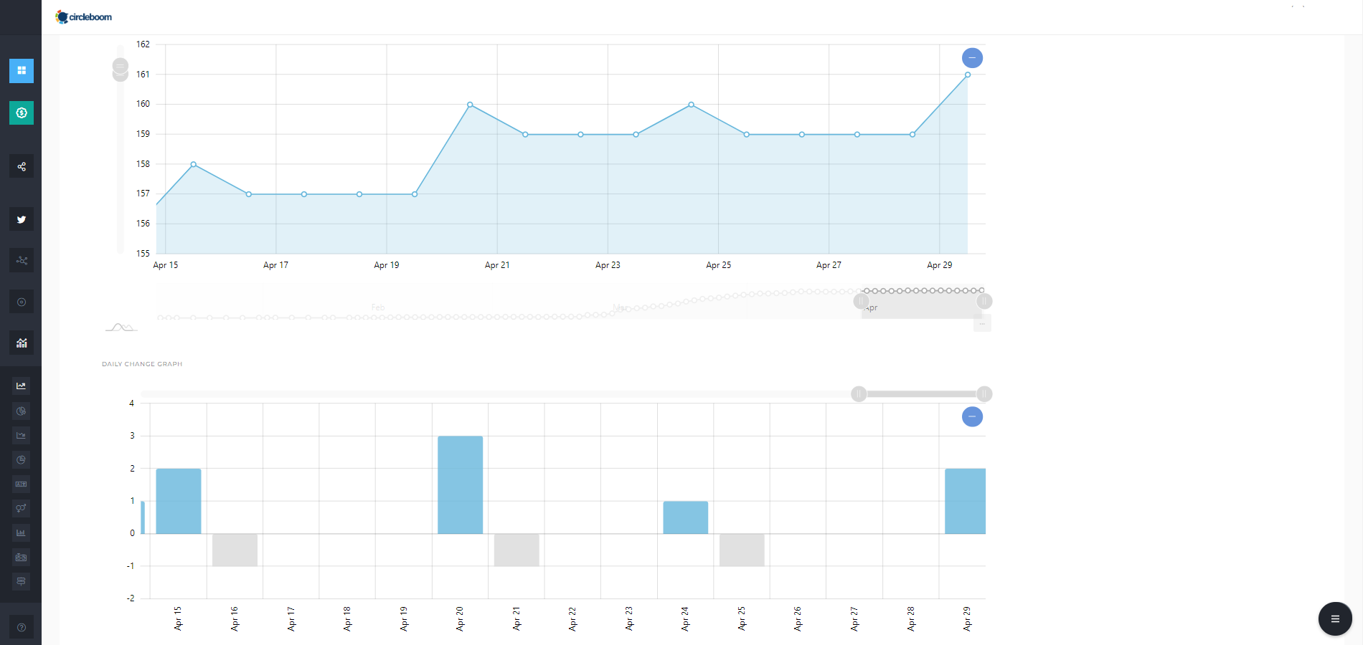
Task: Open the dashboard grid icon in sidebar
Action: coord(22,70)
